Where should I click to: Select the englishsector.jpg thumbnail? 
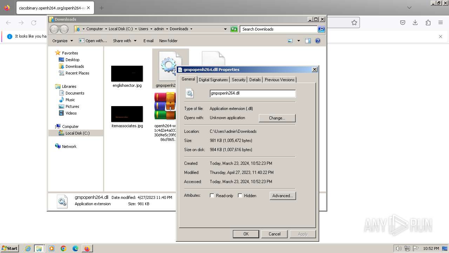tap(127, 73)
